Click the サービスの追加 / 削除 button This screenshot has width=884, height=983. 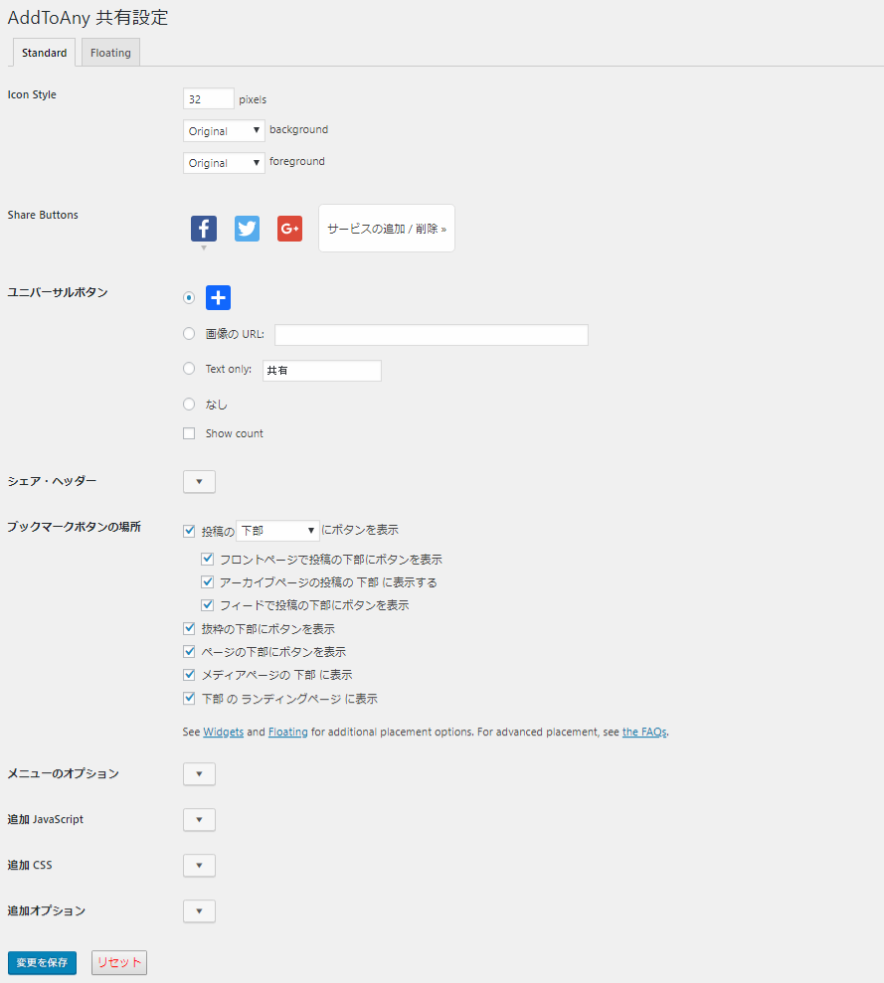click(x=387, y=229)
